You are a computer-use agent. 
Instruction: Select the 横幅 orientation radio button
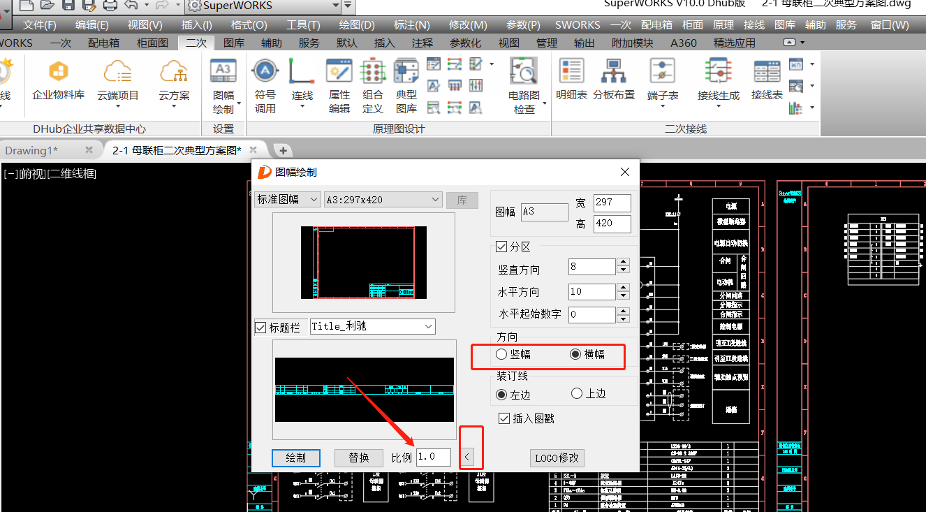(575, 354)
